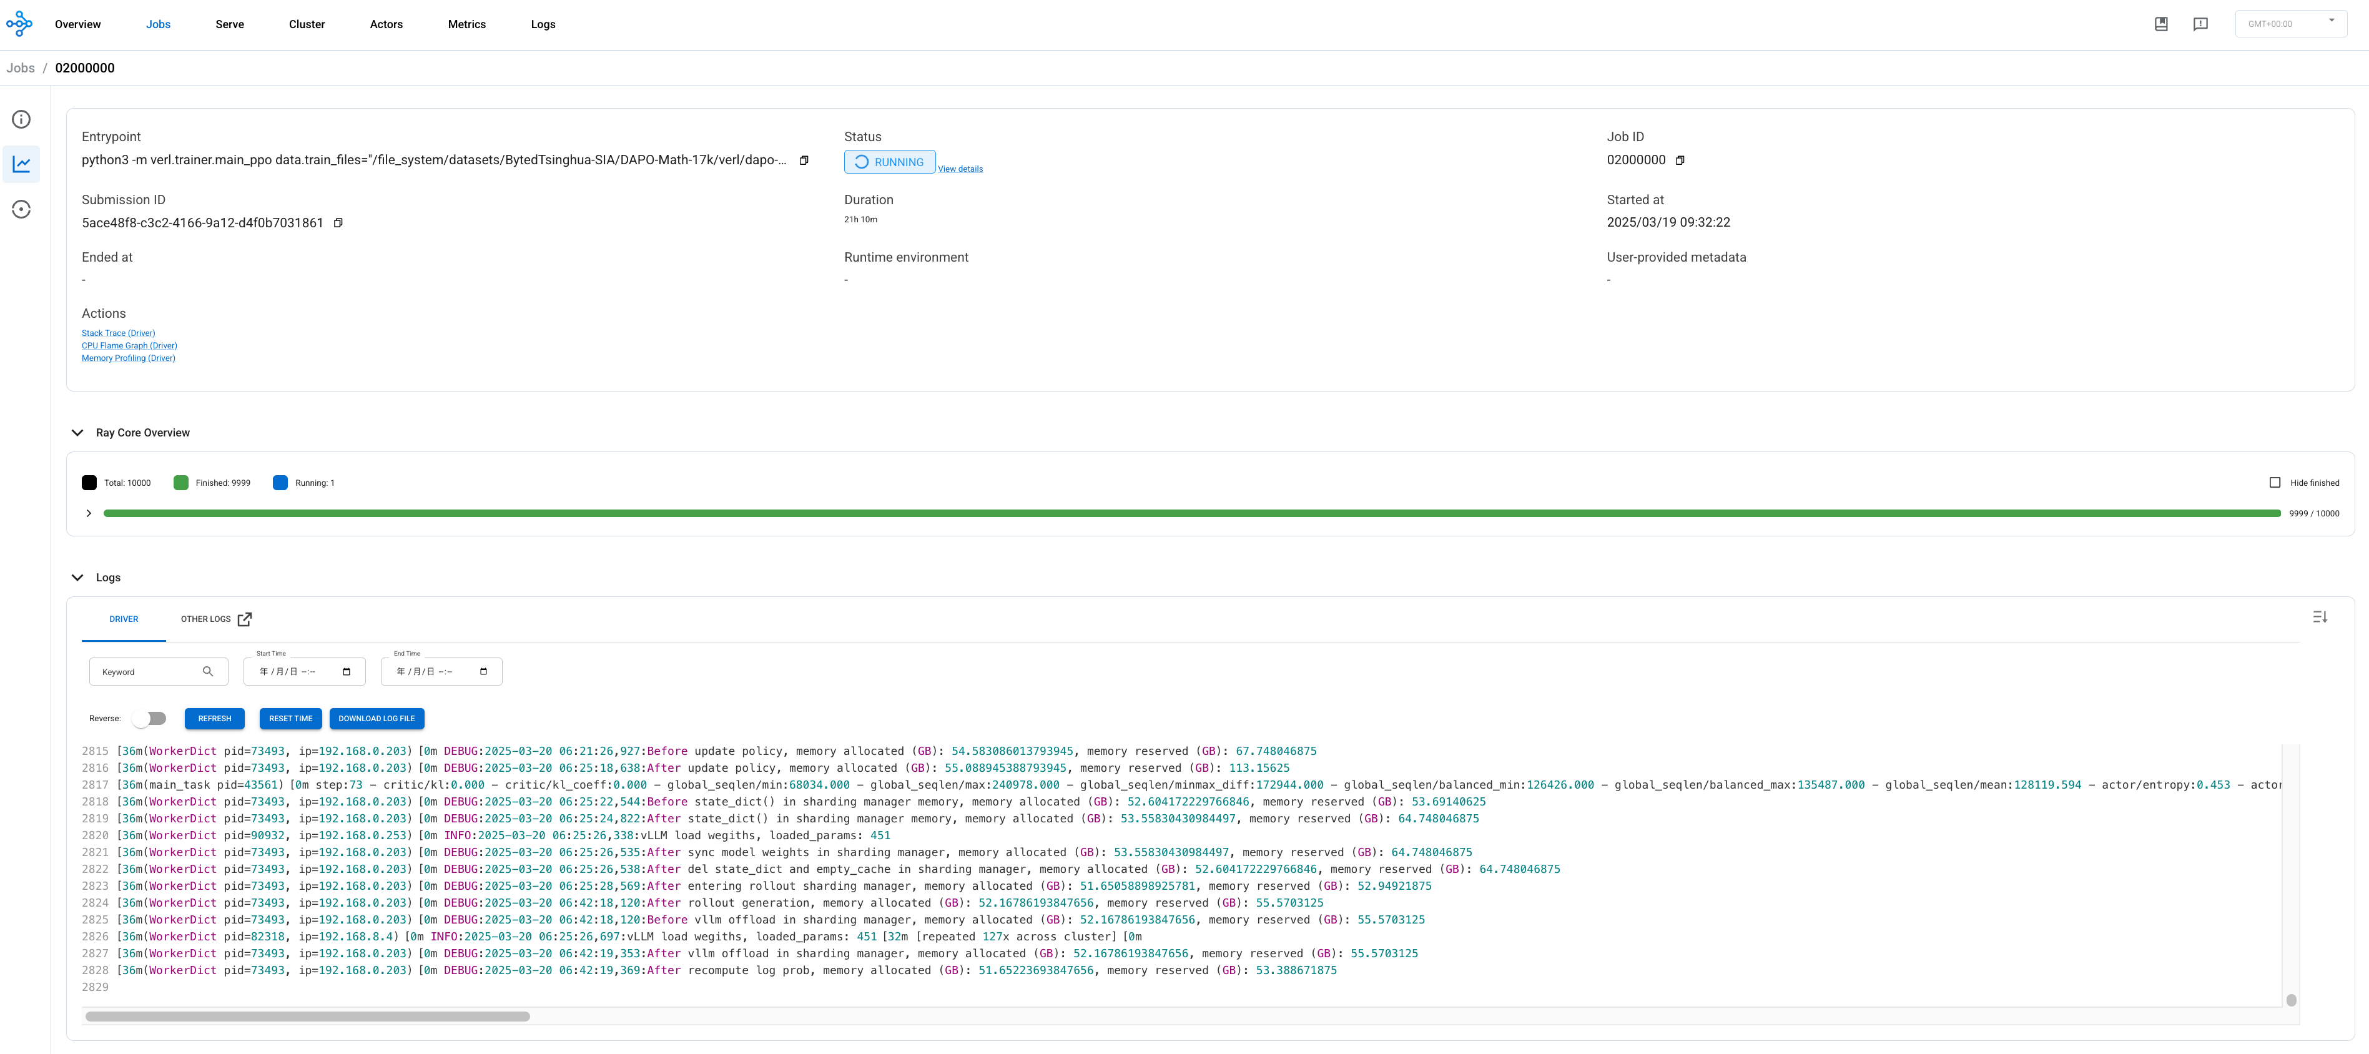The width and height of the screenshot is (2369, 1054).
Task: Open the docs book icon
Action: (x=2161, y=24)
